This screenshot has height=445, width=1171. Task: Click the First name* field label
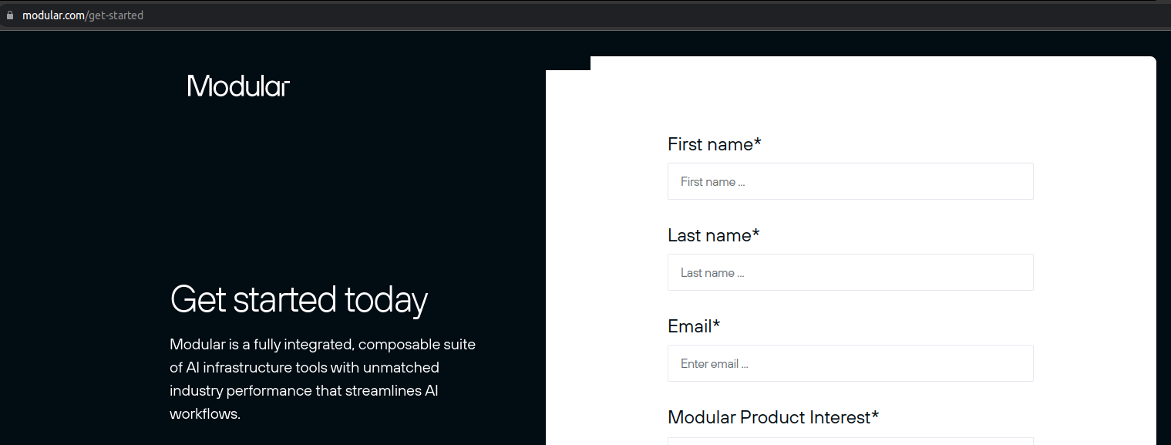713,144
